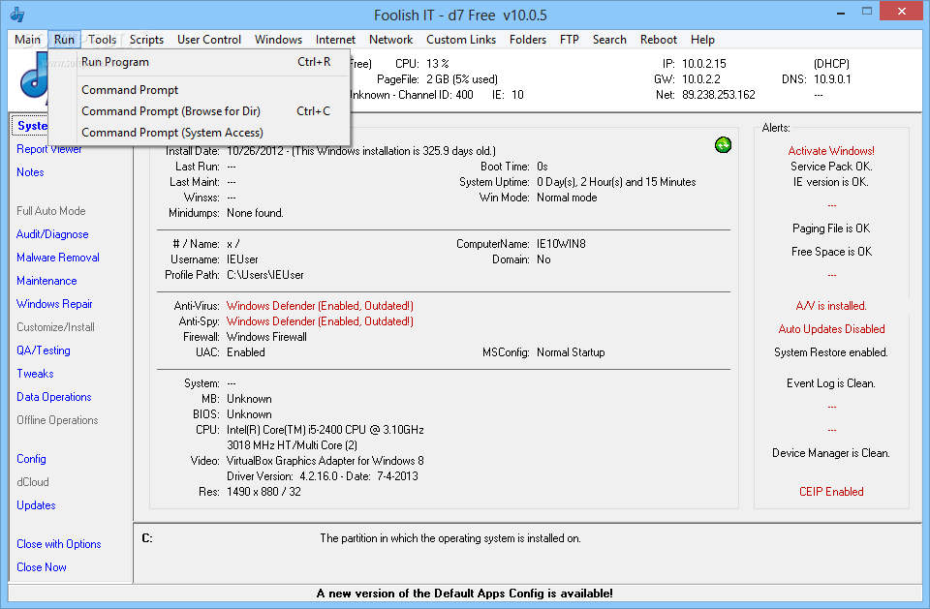Click the green refresh info icon
The height and width of the screenshot is (609, 930).
click(x=723, y=144)
